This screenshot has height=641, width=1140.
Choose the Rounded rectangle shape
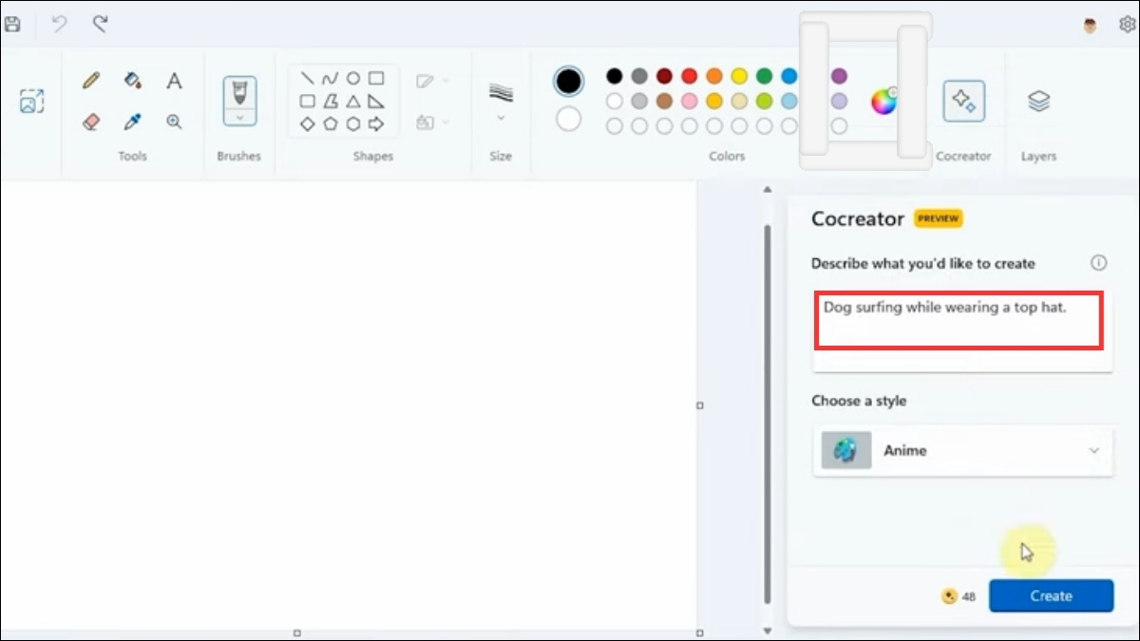pos(307,101)
